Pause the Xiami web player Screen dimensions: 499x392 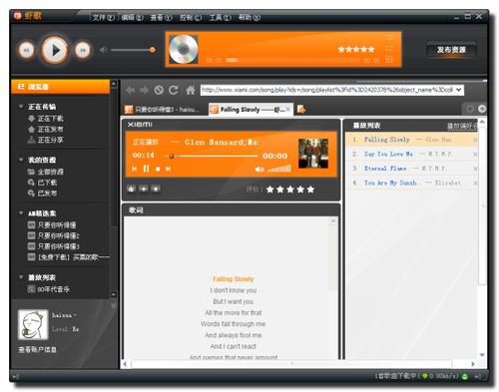coord(146,169)
